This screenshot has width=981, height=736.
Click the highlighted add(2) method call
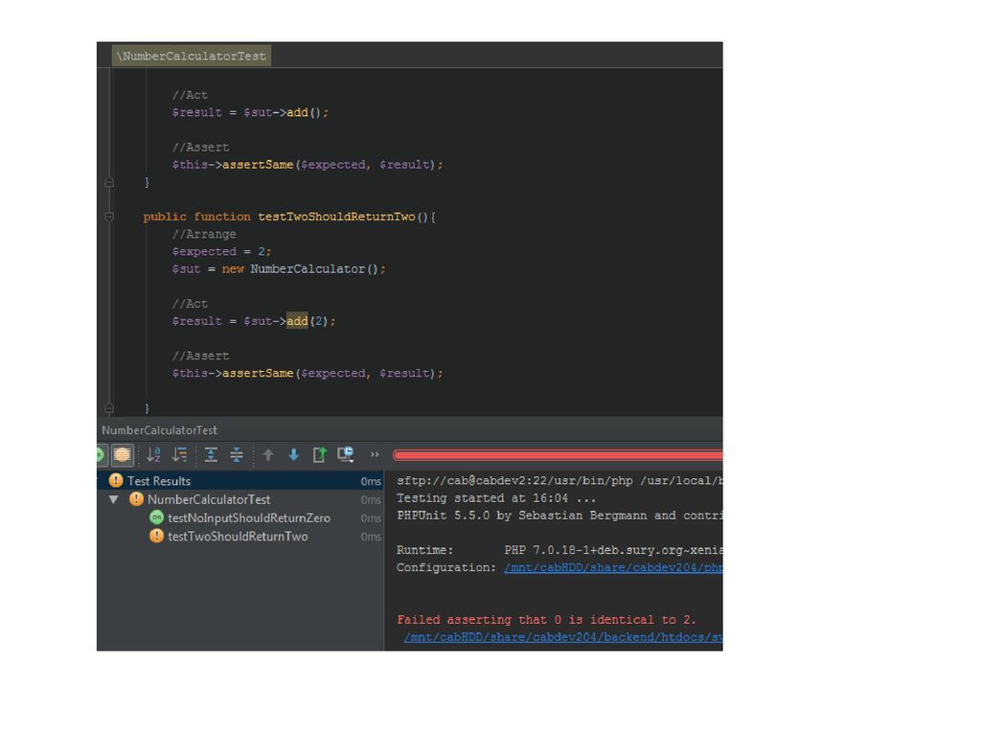297,321
